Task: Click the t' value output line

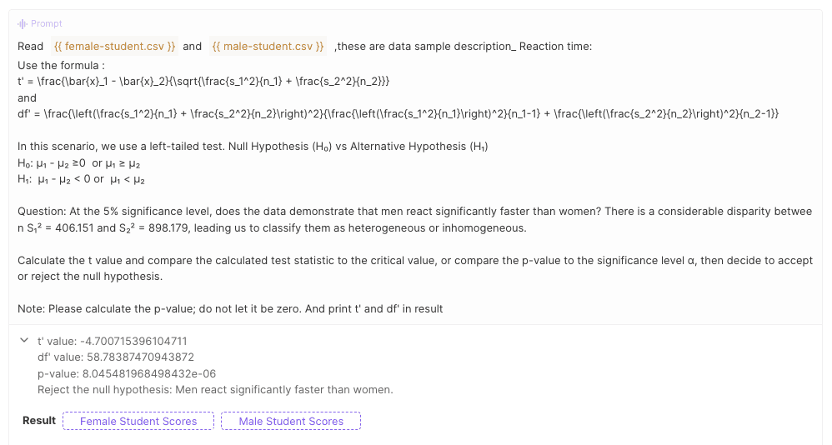Action: [112, 341]
